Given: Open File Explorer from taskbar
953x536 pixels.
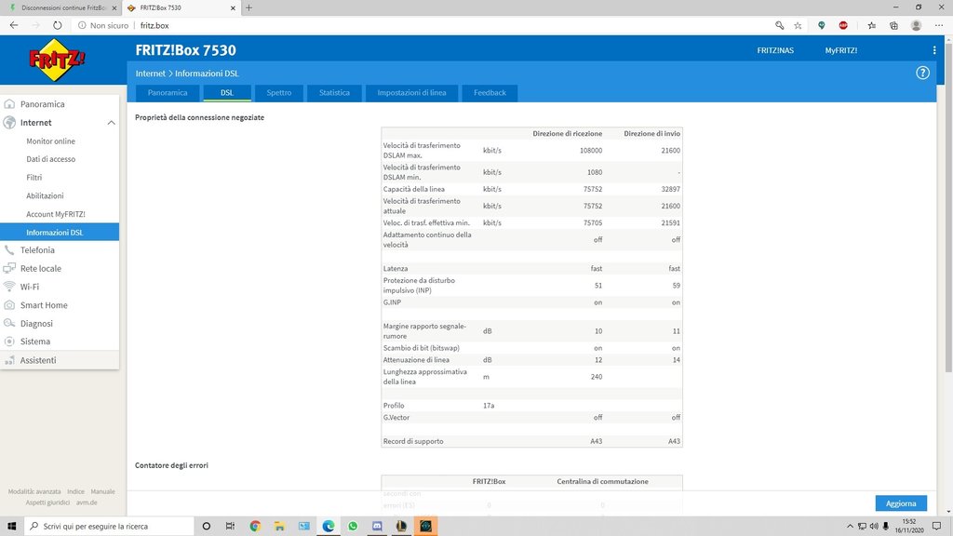Looking at the screenshot, I should click(279, 527).
